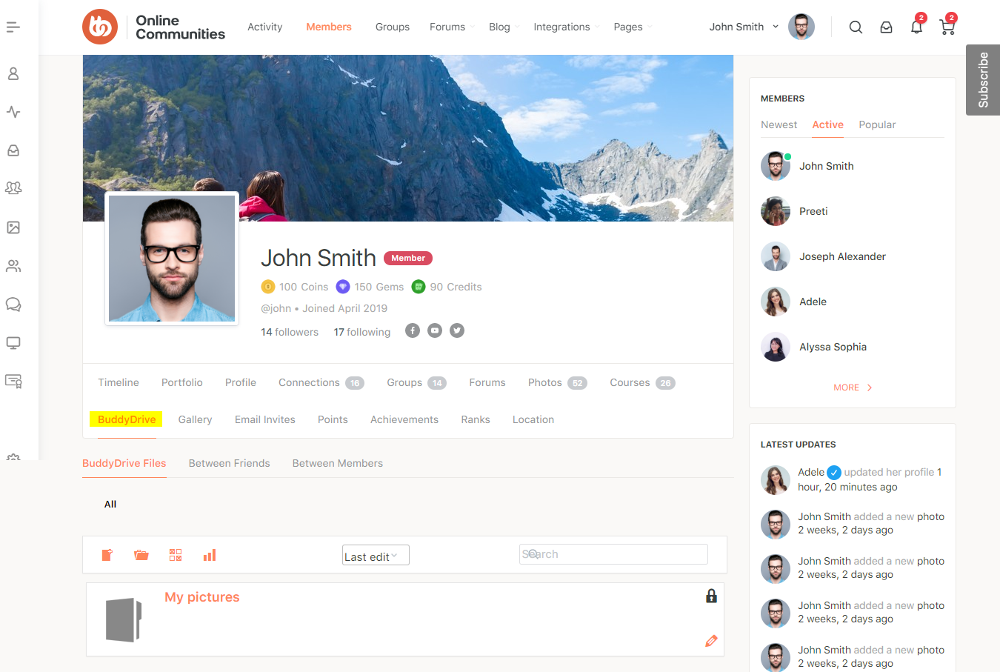Screen dimensions: 1000x672
Task: Open the Photos tab on the profile
Action: coord(544,382)
